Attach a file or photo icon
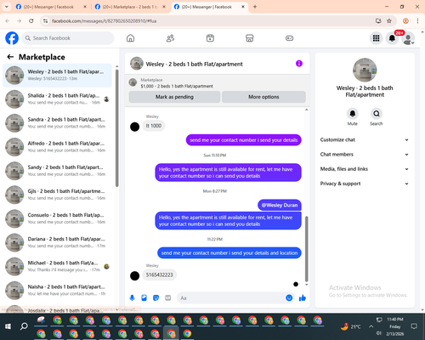 pyautogui.click(x=144, y=297)
